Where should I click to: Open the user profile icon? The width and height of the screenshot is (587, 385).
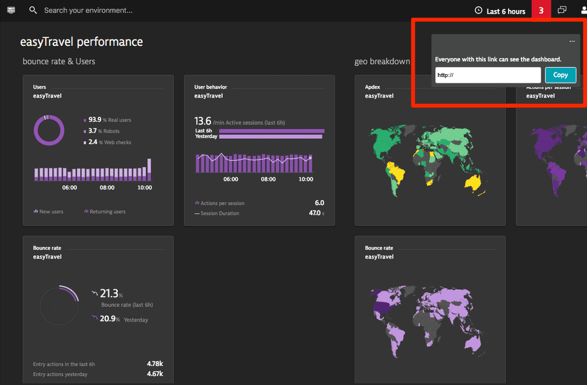pos(583,10)
